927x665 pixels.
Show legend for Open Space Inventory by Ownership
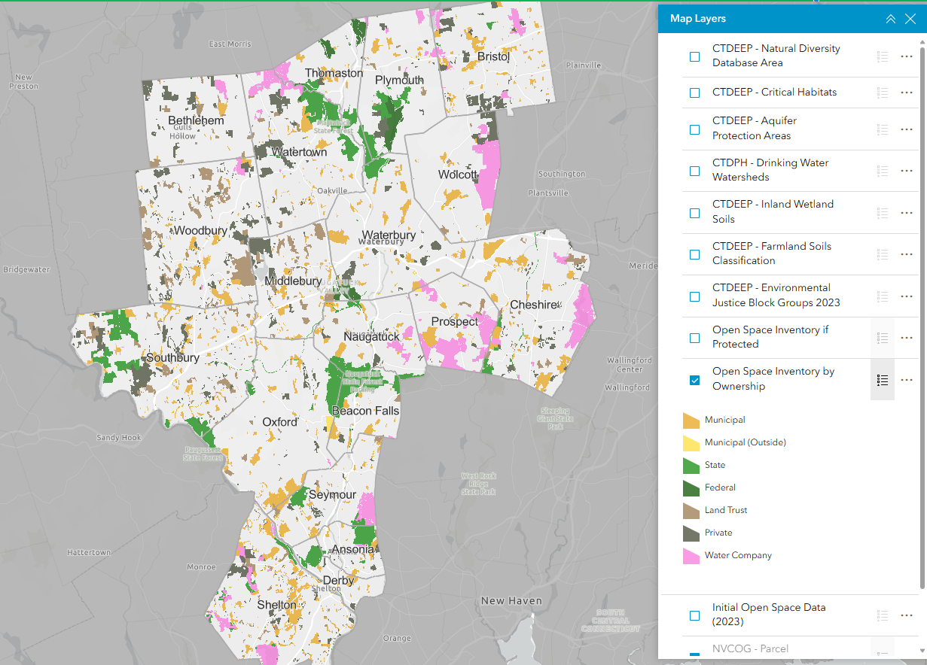pos(883,380)
